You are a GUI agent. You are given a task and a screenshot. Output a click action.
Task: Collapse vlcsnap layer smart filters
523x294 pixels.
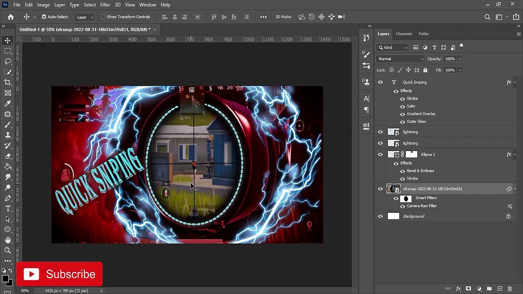click(514, 189)
